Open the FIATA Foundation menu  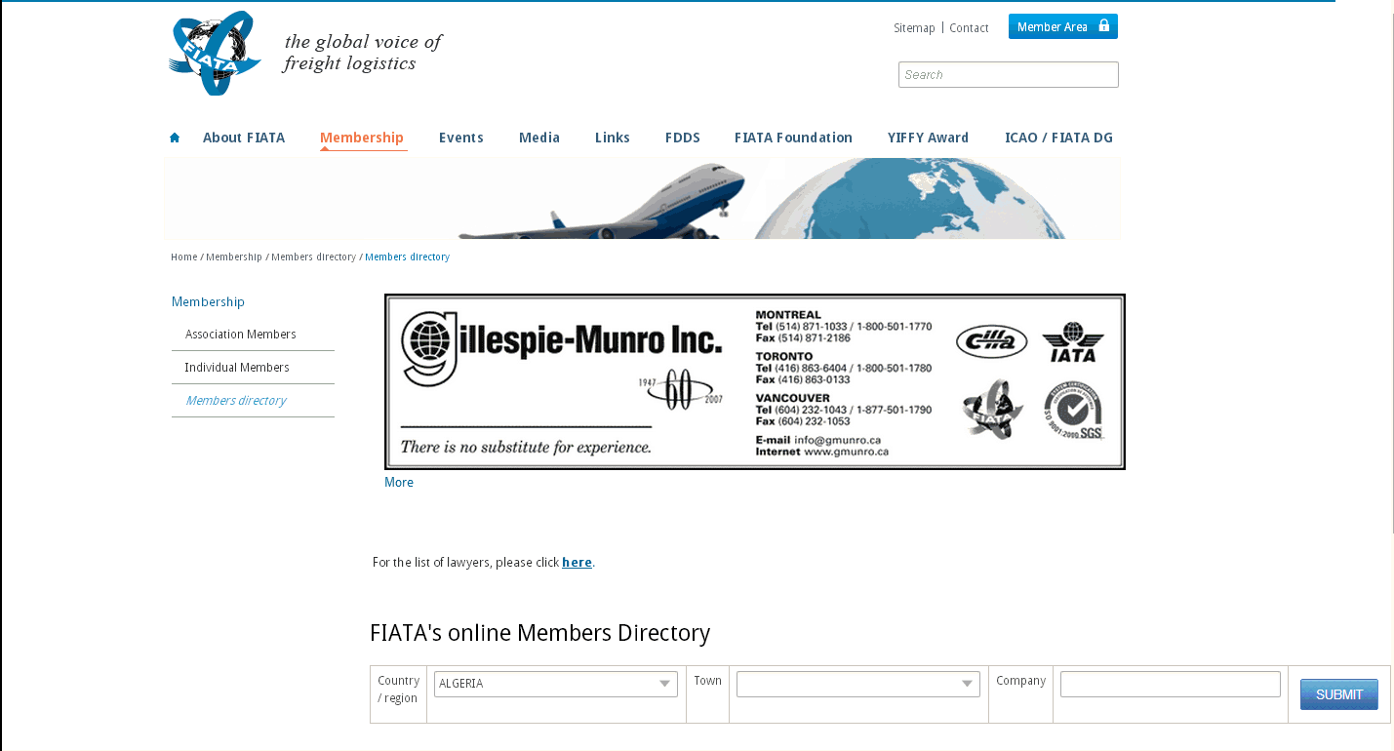(x=793, y=138)
